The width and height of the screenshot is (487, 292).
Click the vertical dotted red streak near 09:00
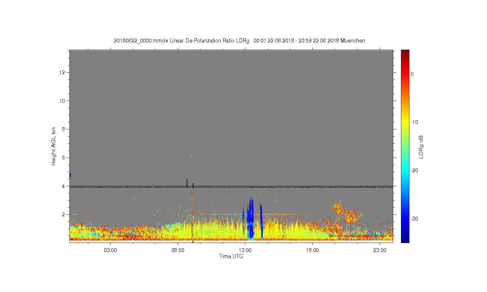click(x=192, y=199)
